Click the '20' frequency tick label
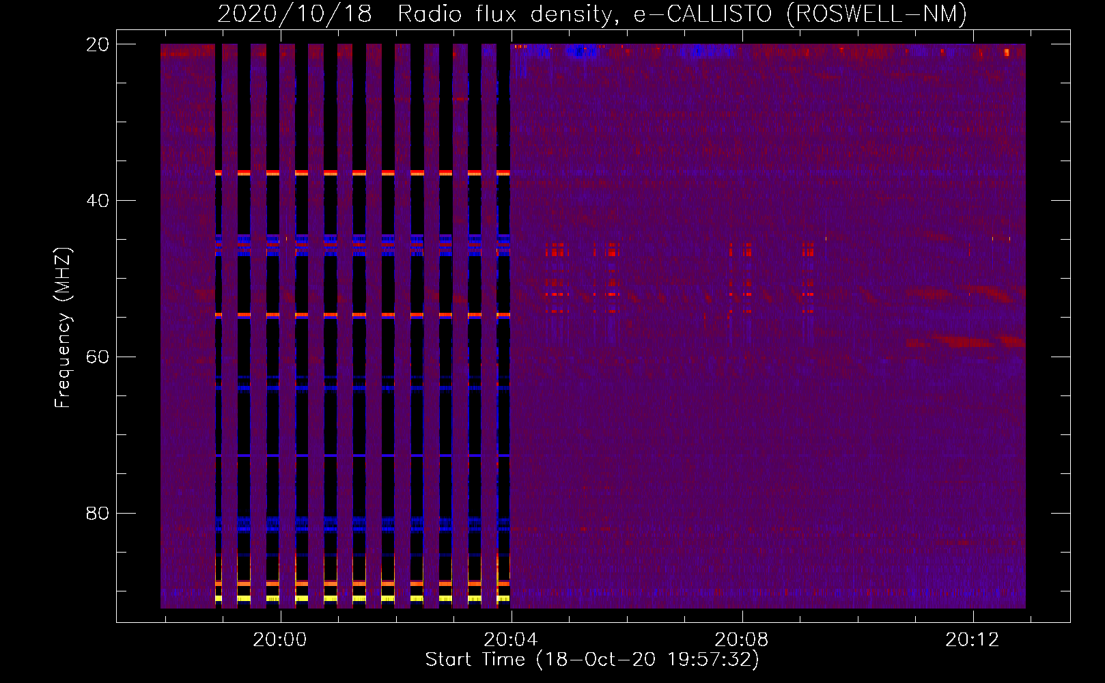This screenshot has width=1105, height=683. click(98, 45)
